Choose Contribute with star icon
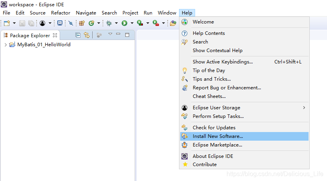 coord(245,165)
